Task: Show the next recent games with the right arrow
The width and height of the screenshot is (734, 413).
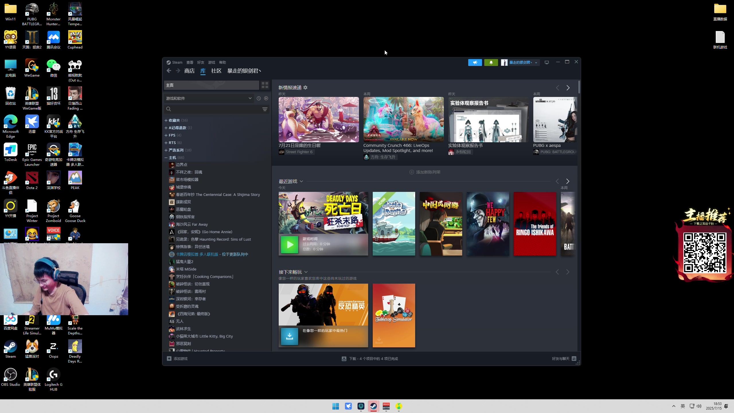Action: (568, 181)
